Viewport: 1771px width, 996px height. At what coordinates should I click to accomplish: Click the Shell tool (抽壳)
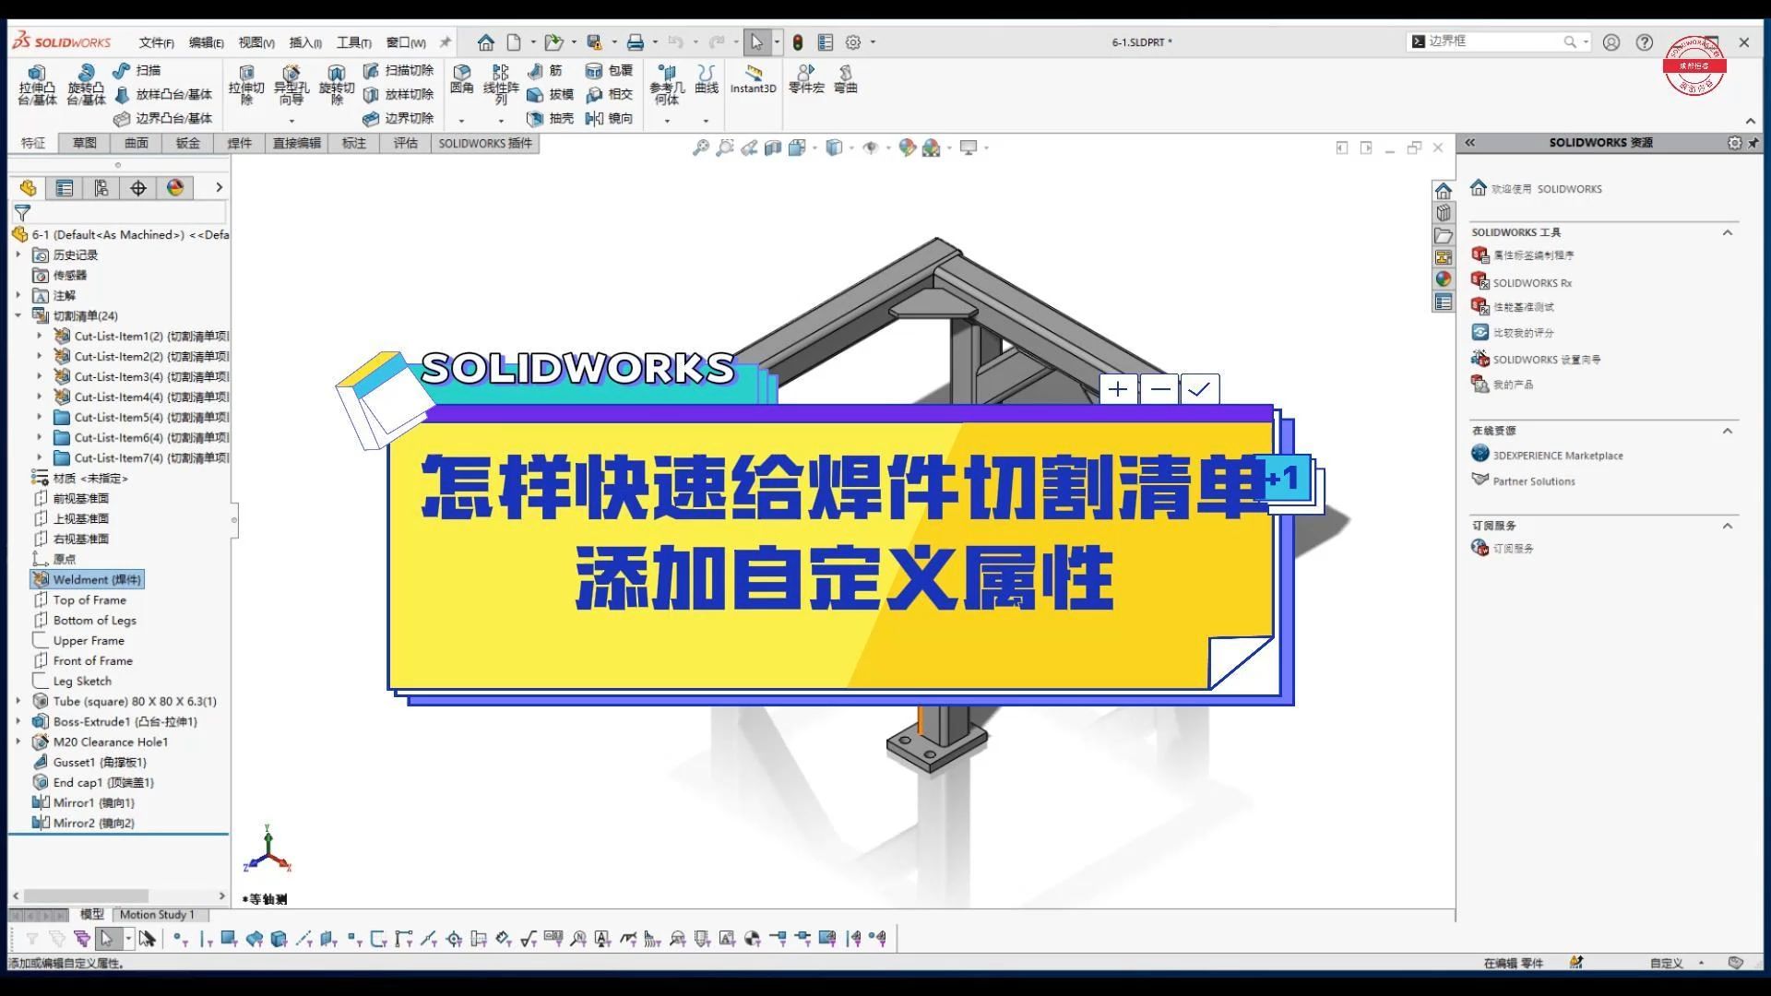[551, 118]
